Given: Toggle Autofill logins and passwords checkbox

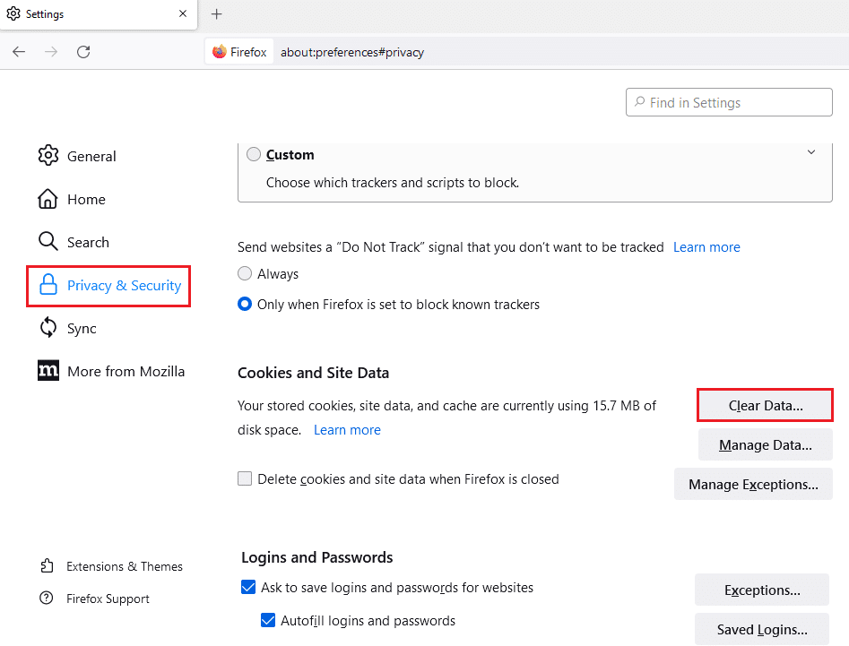Looking at the screenshot, I should pos(268,620).
